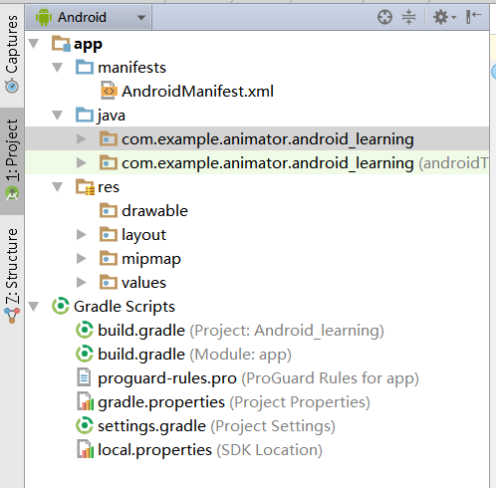Expand the layout folder arrow
Image resolution: width=496 pixels, height=488 pixels.
pyautogui.click(x=81, y=235)
